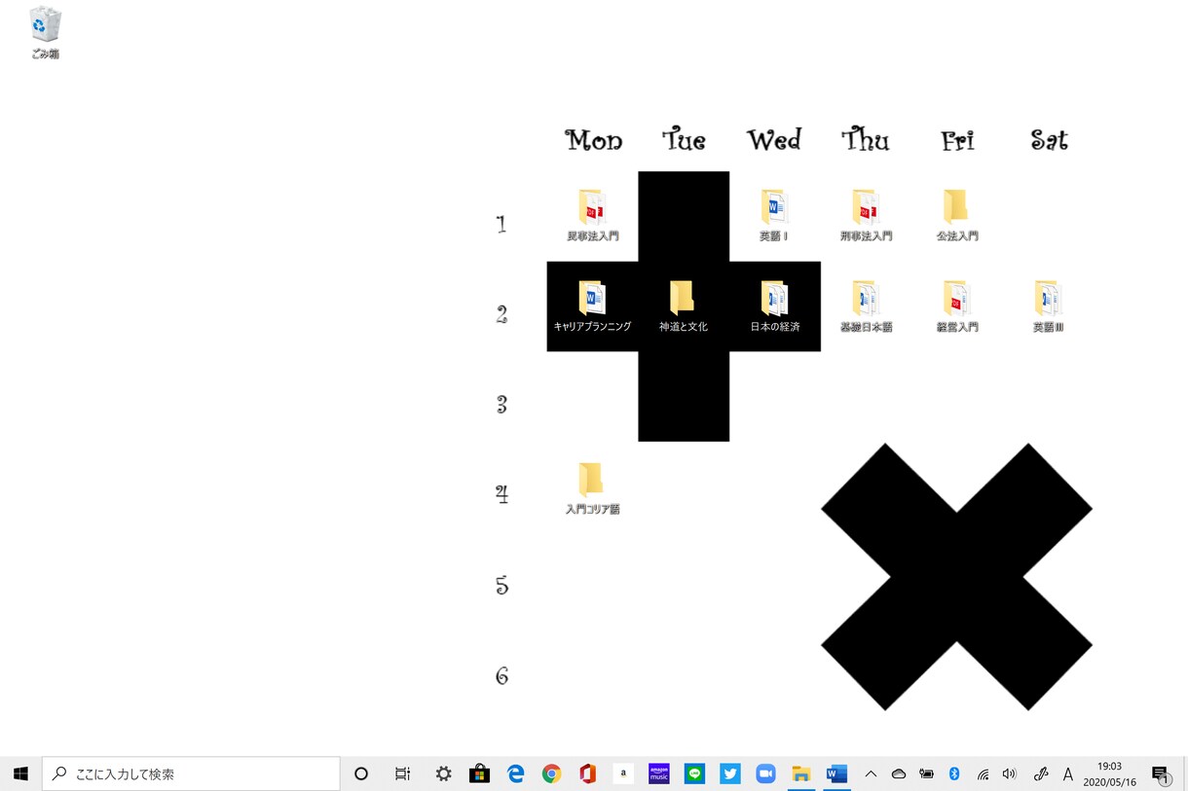Open Microsoft Store in taskbar

479,773
